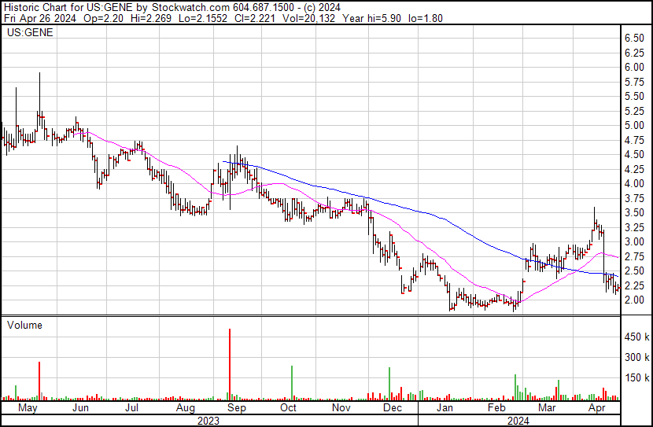Click the Op=2.20 opening price value

click(x=103, y=18)
